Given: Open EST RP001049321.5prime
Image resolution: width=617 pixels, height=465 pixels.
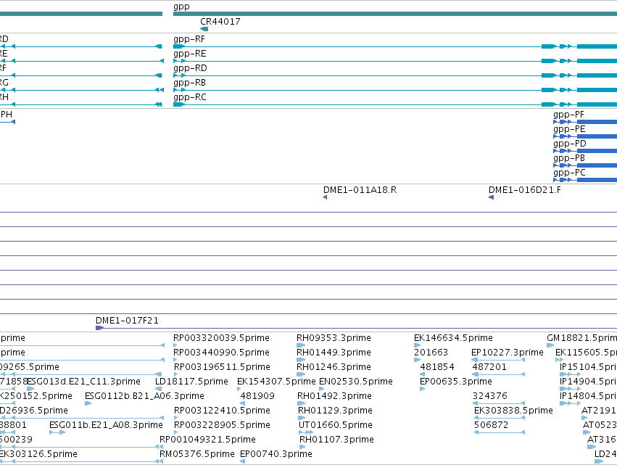Looking at the screenshot, I should point(207,440).
